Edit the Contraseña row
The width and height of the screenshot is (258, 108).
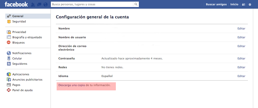coord(241,58)
